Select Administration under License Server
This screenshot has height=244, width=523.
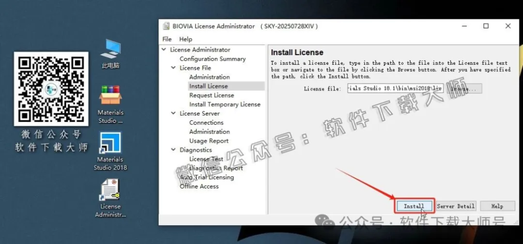209,131
